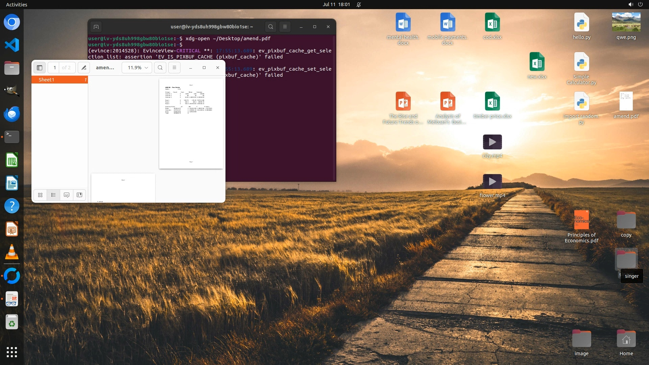
Task: Launch VLC from the dock
Action: [12, 252]
